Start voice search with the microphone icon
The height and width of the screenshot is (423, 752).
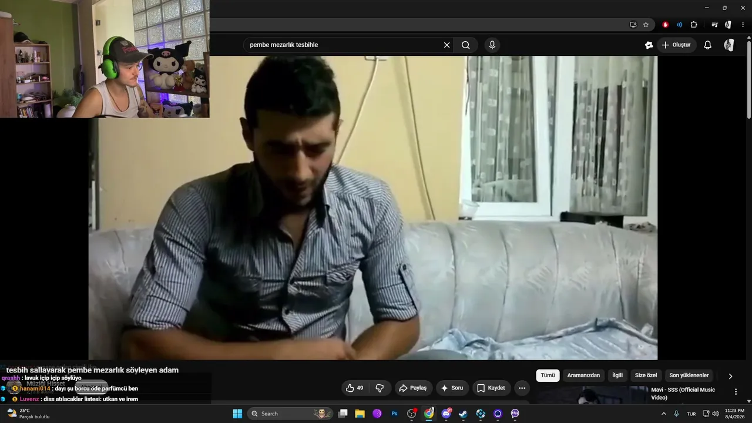[x=492, y=45]
